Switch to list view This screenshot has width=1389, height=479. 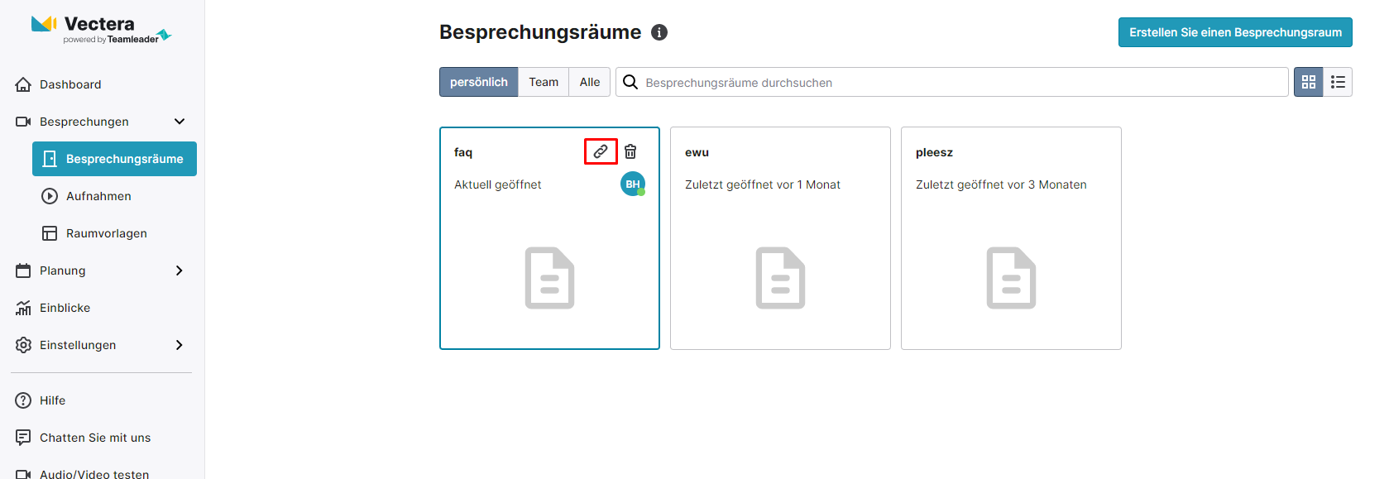click(1338, 82)
